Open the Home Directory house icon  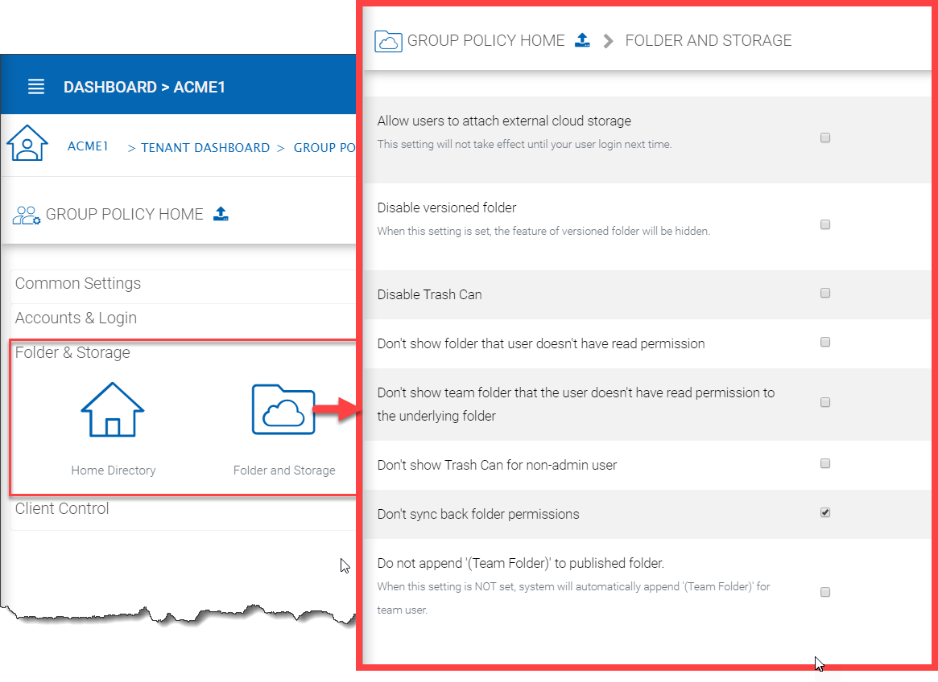pos(113,410)
